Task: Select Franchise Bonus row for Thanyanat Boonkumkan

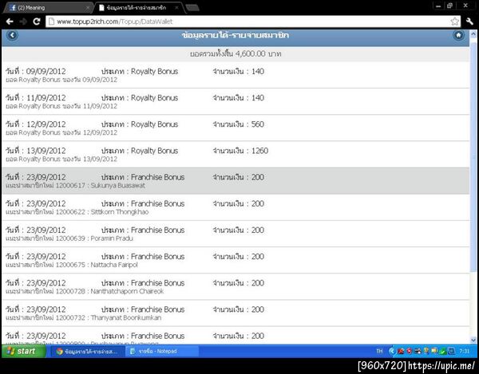Action: tap(236, 313)
